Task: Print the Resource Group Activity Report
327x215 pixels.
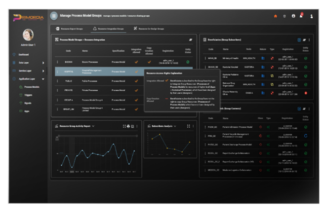Action: 128,126
